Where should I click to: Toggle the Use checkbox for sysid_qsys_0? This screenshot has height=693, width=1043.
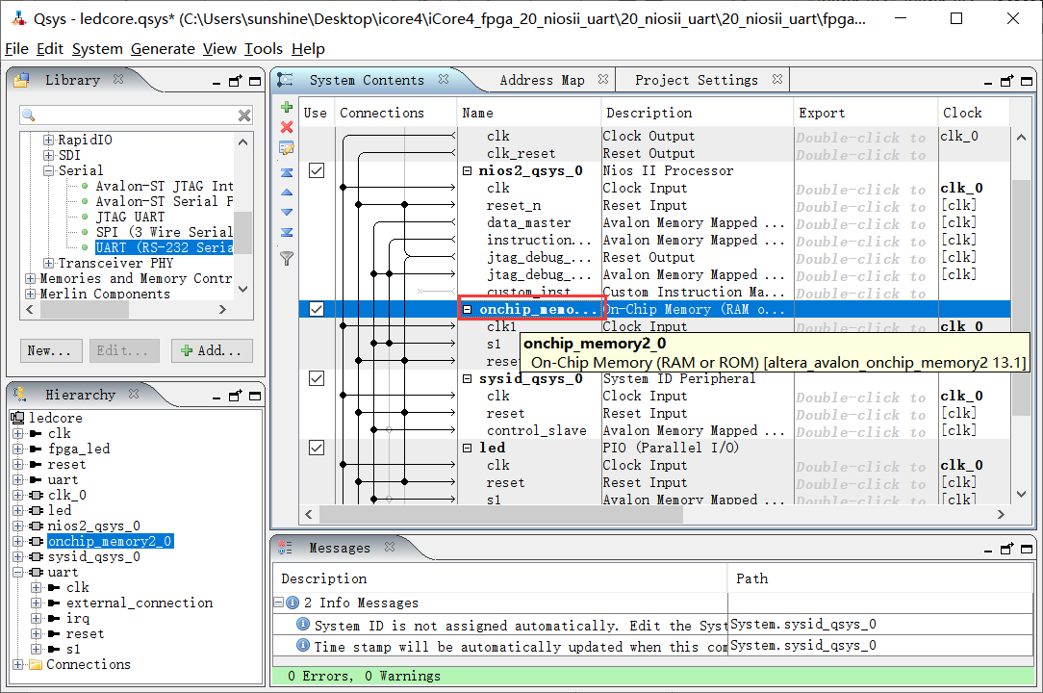point(316,378)
